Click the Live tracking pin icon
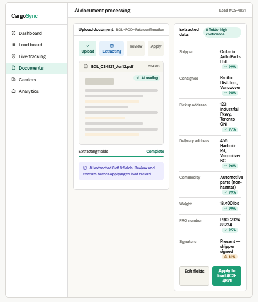This screenshot has width=258, height=302. click(x=13, y=56)
